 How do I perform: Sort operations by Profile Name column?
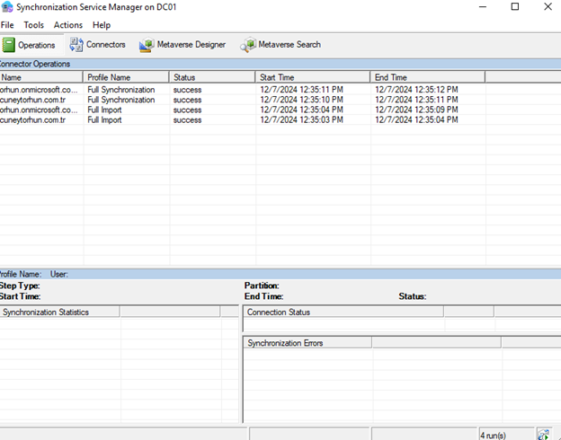click(x=126, y=78)
